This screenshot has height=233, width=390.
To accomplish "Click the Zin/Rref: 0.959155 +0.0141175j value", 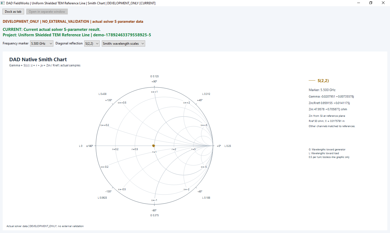I will pos(329,103).
